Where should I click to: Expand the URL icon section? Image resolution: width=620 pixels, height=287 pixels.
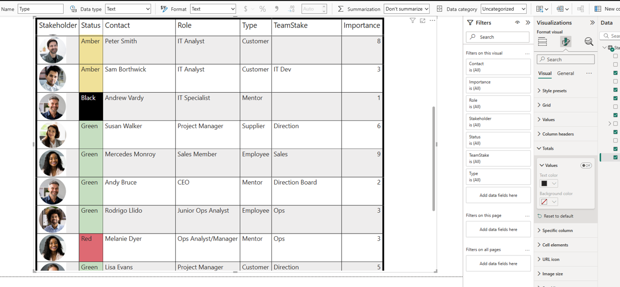[566, 260]
